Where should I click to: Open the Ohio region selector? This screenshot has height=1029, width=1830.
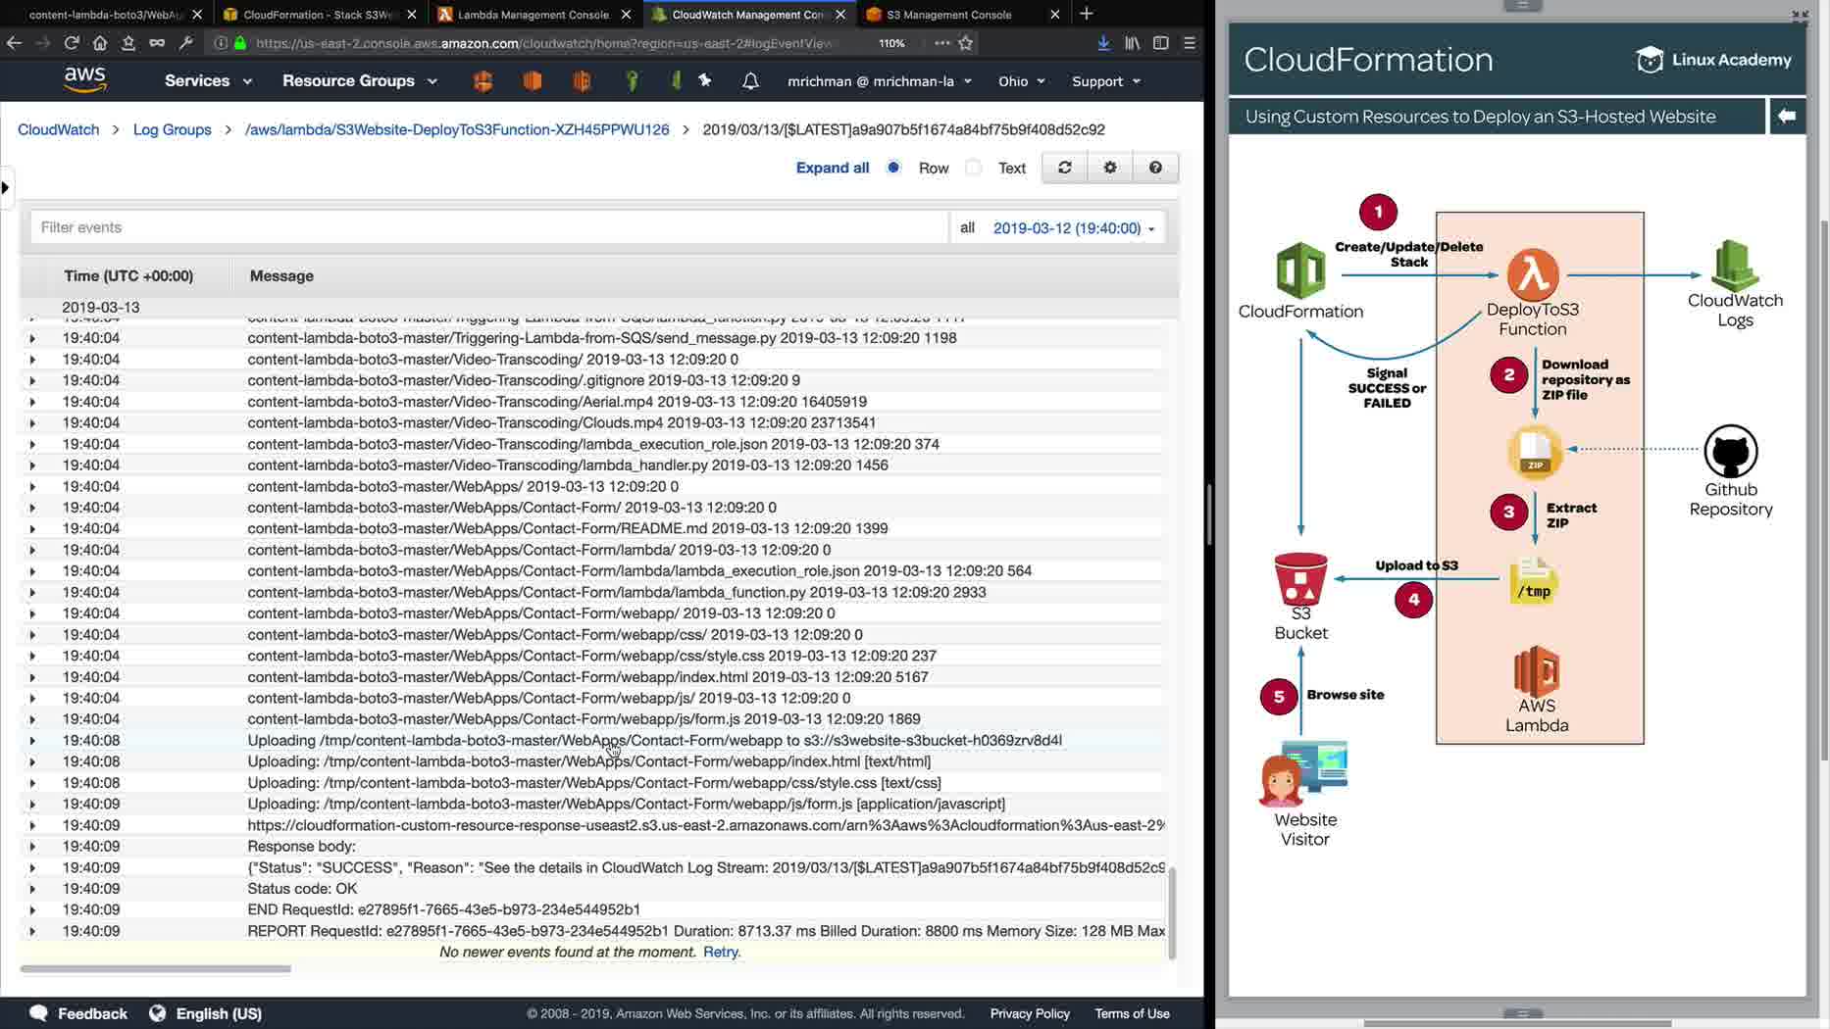click(1022, 81)
